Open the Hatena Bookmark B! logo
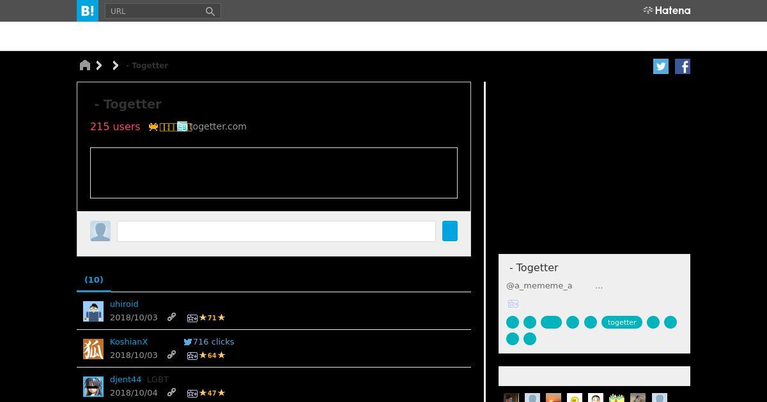Screen dimensions: 767x402 pos(88,11)
